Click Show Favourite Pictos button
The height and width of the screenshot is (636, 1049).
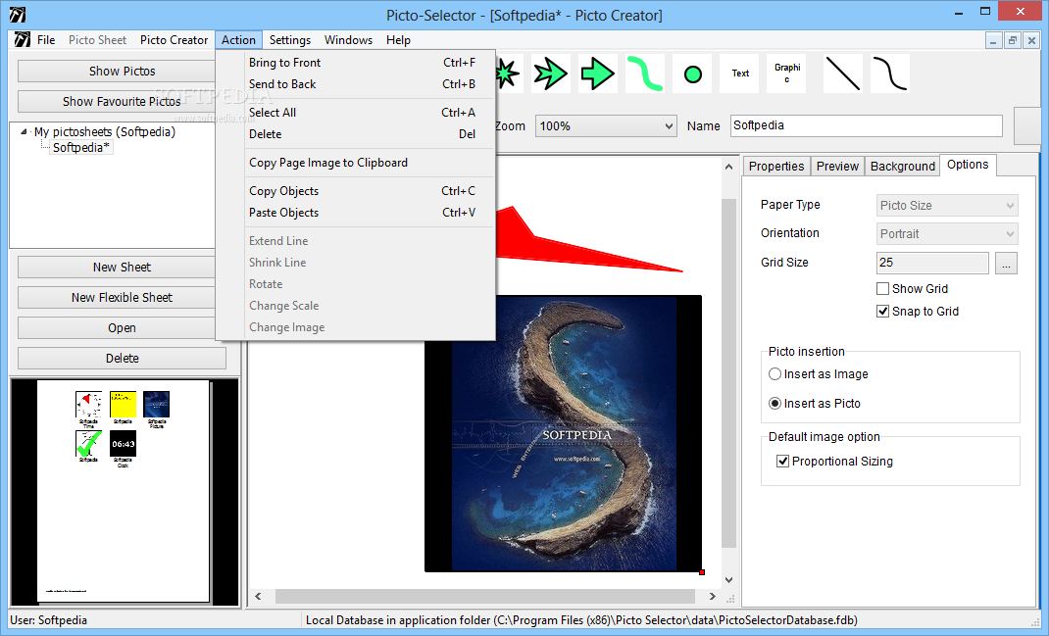click(122, 101)
